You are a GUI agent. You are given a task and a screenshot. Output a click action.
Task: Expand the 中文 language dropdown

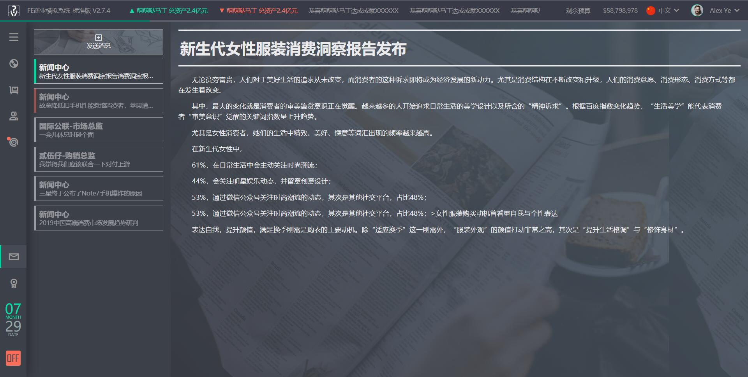pyautogui.click(x=669, y=10)
